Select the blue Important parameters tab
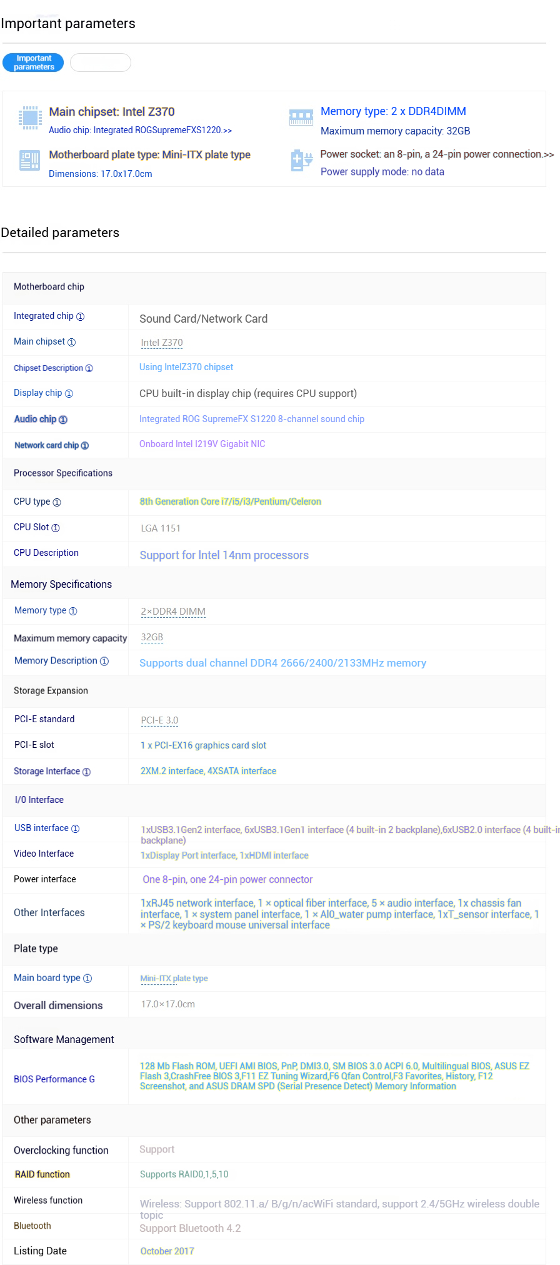The width and height of the screenshot is (560, 1265). pos(33,63)
